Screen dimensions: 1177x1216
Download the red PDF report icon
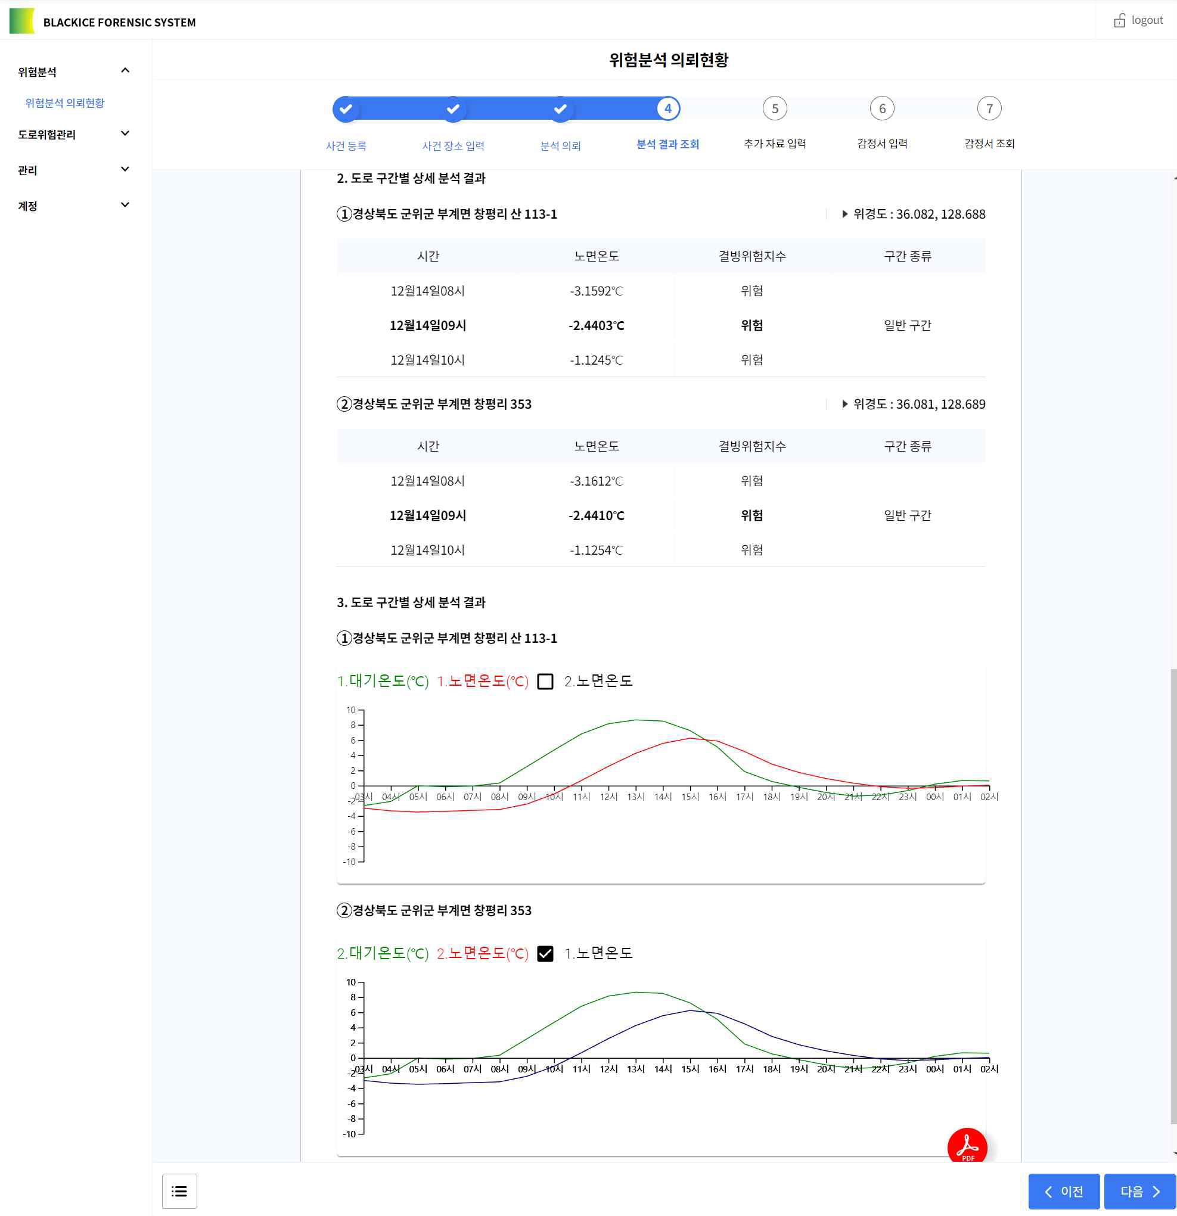(x=967, y=1146)
